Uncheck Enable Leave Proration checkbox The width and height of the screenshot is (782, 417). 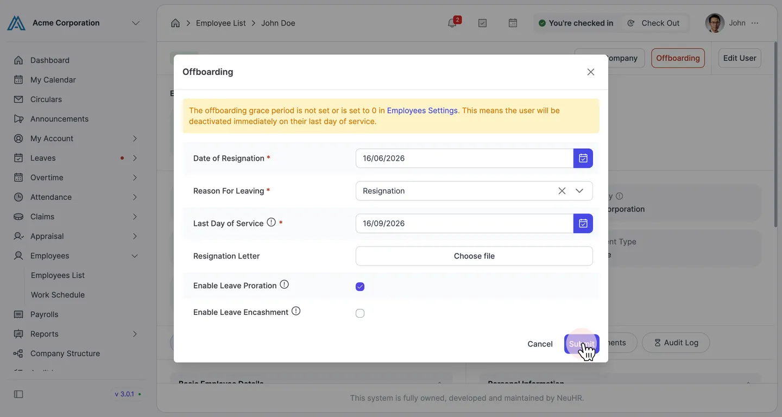[360, 287]
